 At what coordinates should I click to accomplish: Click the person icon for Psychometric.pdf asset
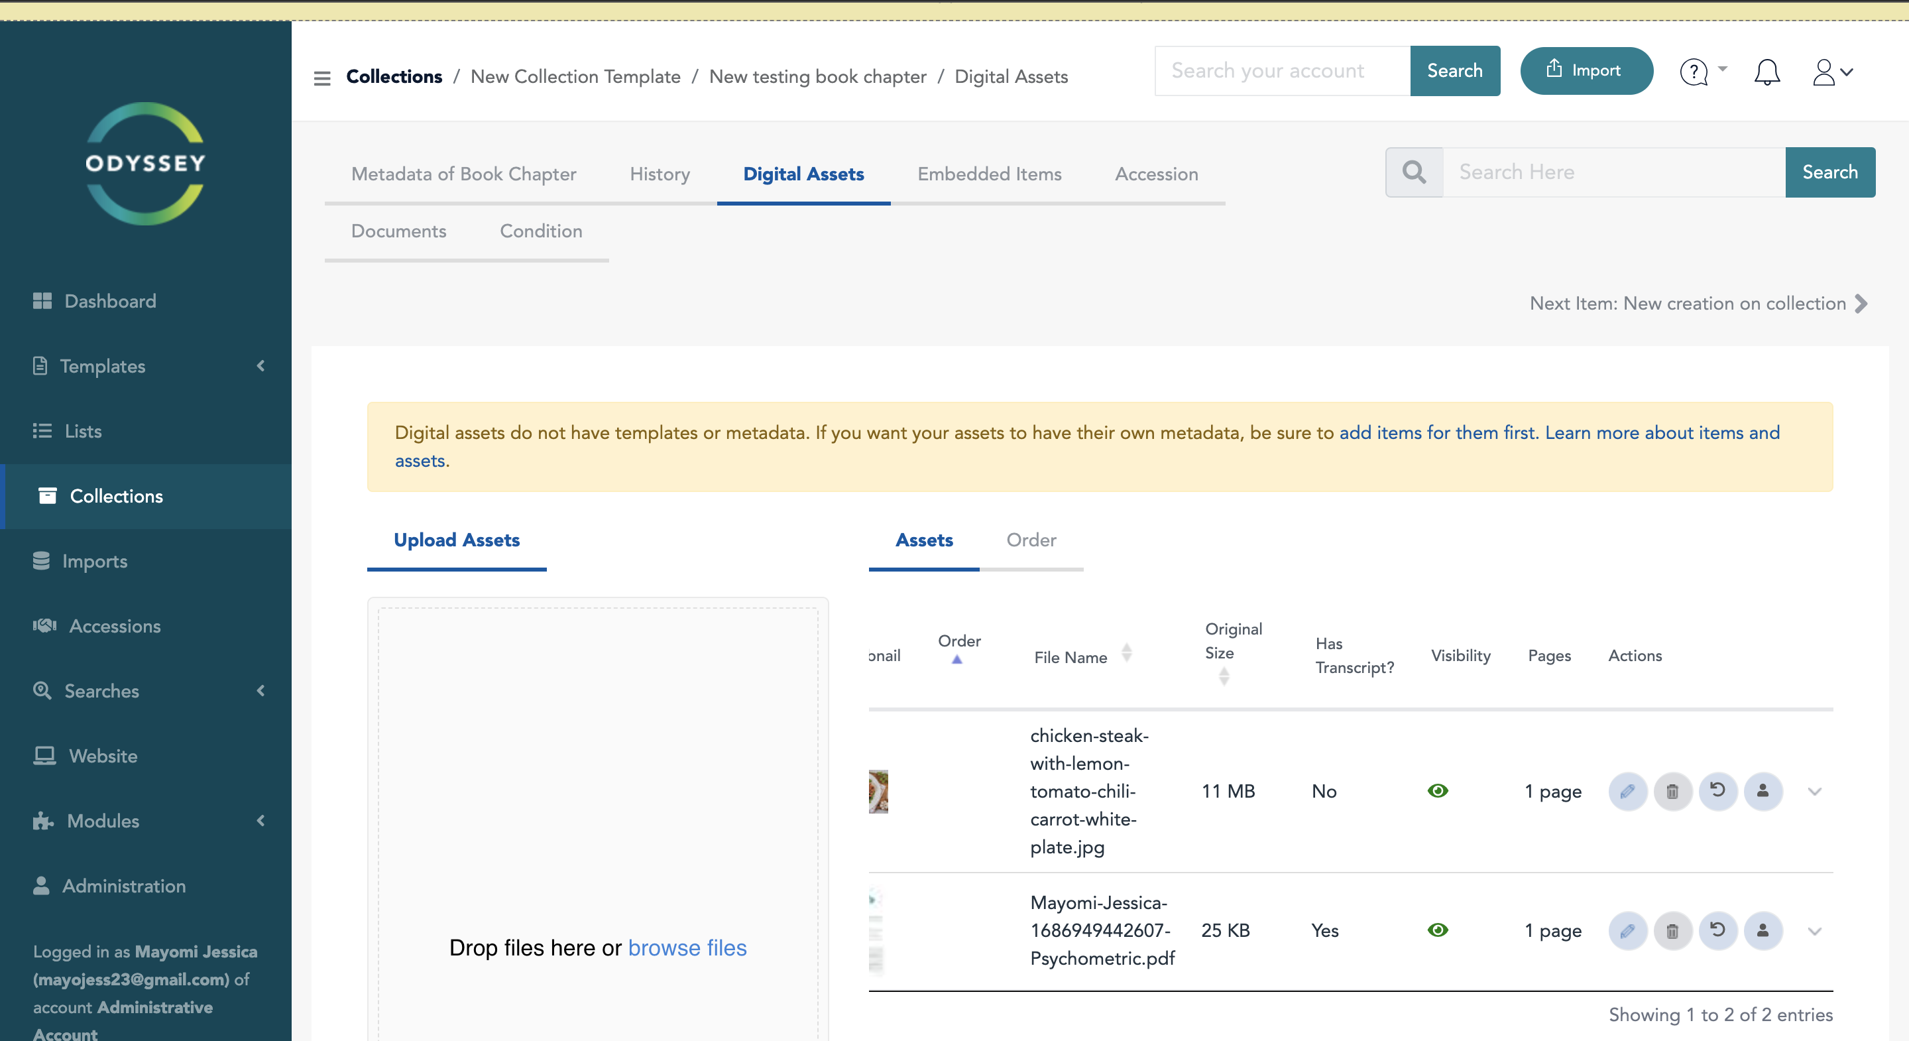pyautogui.click(x=1763, y=930)
